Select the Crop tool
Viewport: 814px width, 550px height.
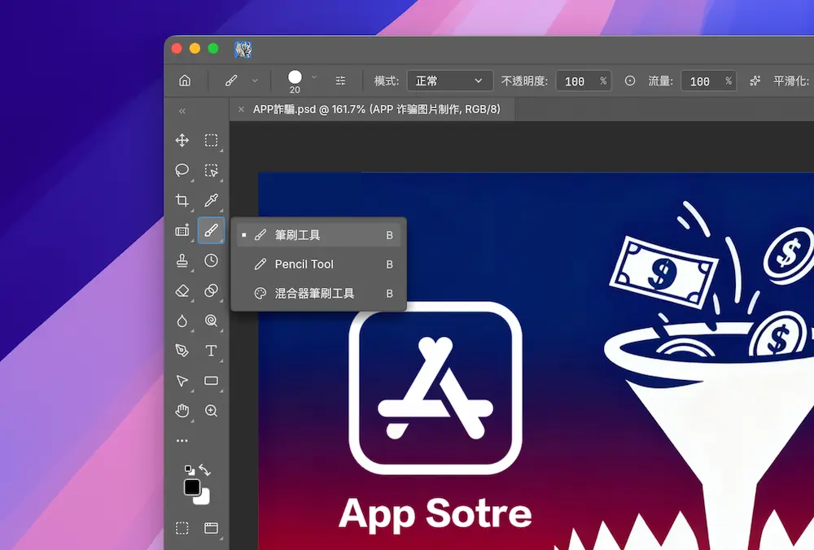pyautogui.click(x=182, y=200)
